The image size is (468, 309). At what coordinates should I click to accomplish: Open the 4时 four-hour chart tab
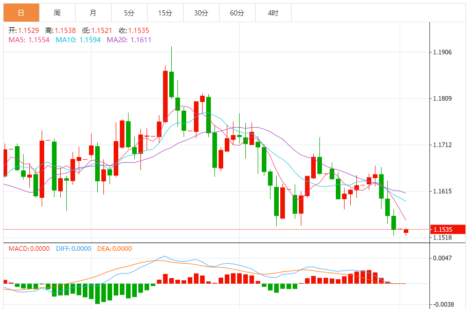point(273,13)
